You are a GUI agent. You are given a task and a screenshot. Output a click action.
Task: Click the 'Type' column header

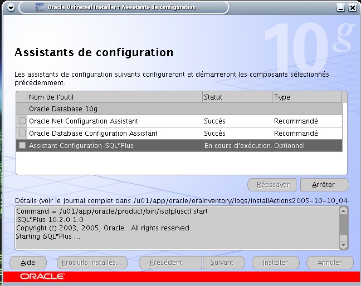[307, 97]
